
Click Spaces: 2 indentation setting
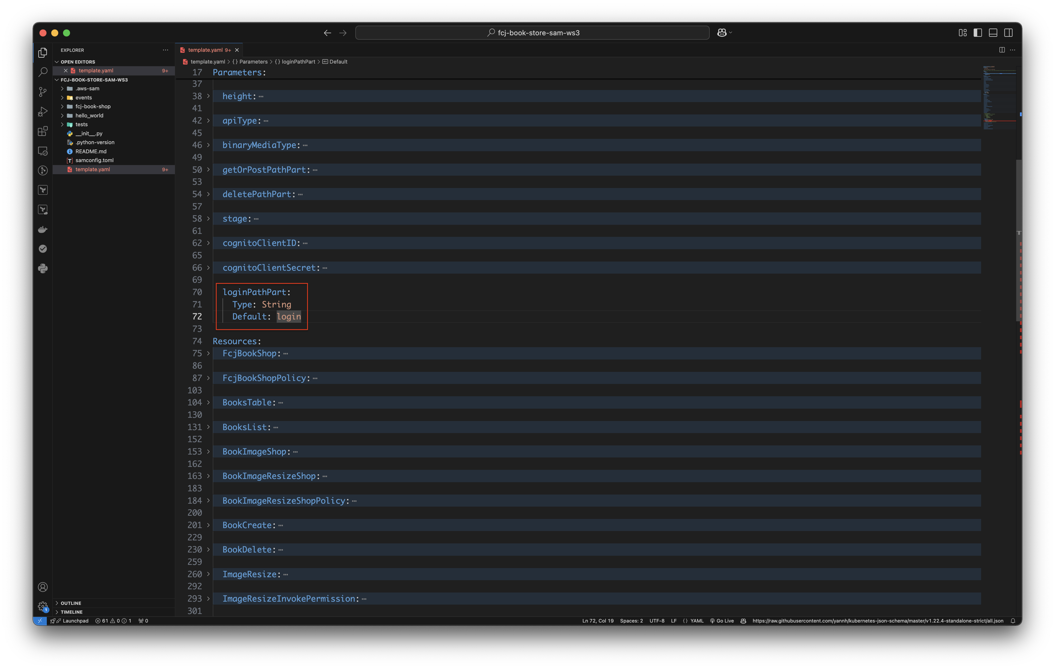point(631,620)
